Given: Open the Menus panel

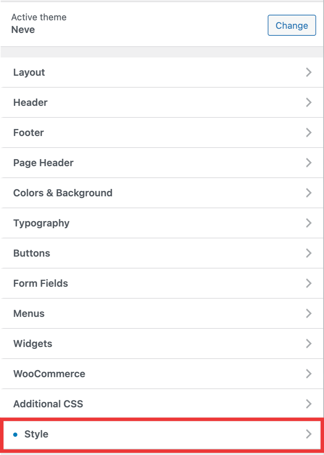Looking at the screenshot, I should tap(29, 313).
